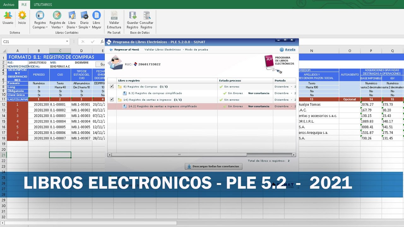
Task: Click the FORMATO 8.1: REGISTRO DE COMPRAS title
Action: tap(51, 57)
